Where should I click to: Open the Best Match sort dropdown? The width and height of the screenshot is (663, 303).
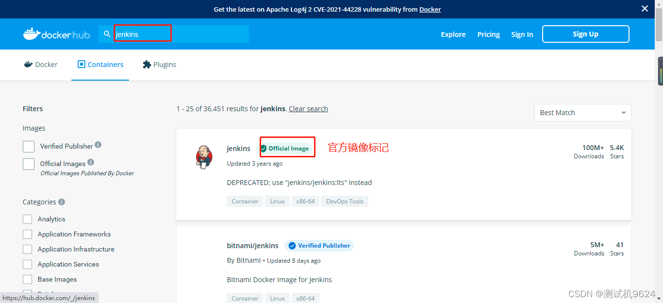pyautogui.click(x=582, y=113)
